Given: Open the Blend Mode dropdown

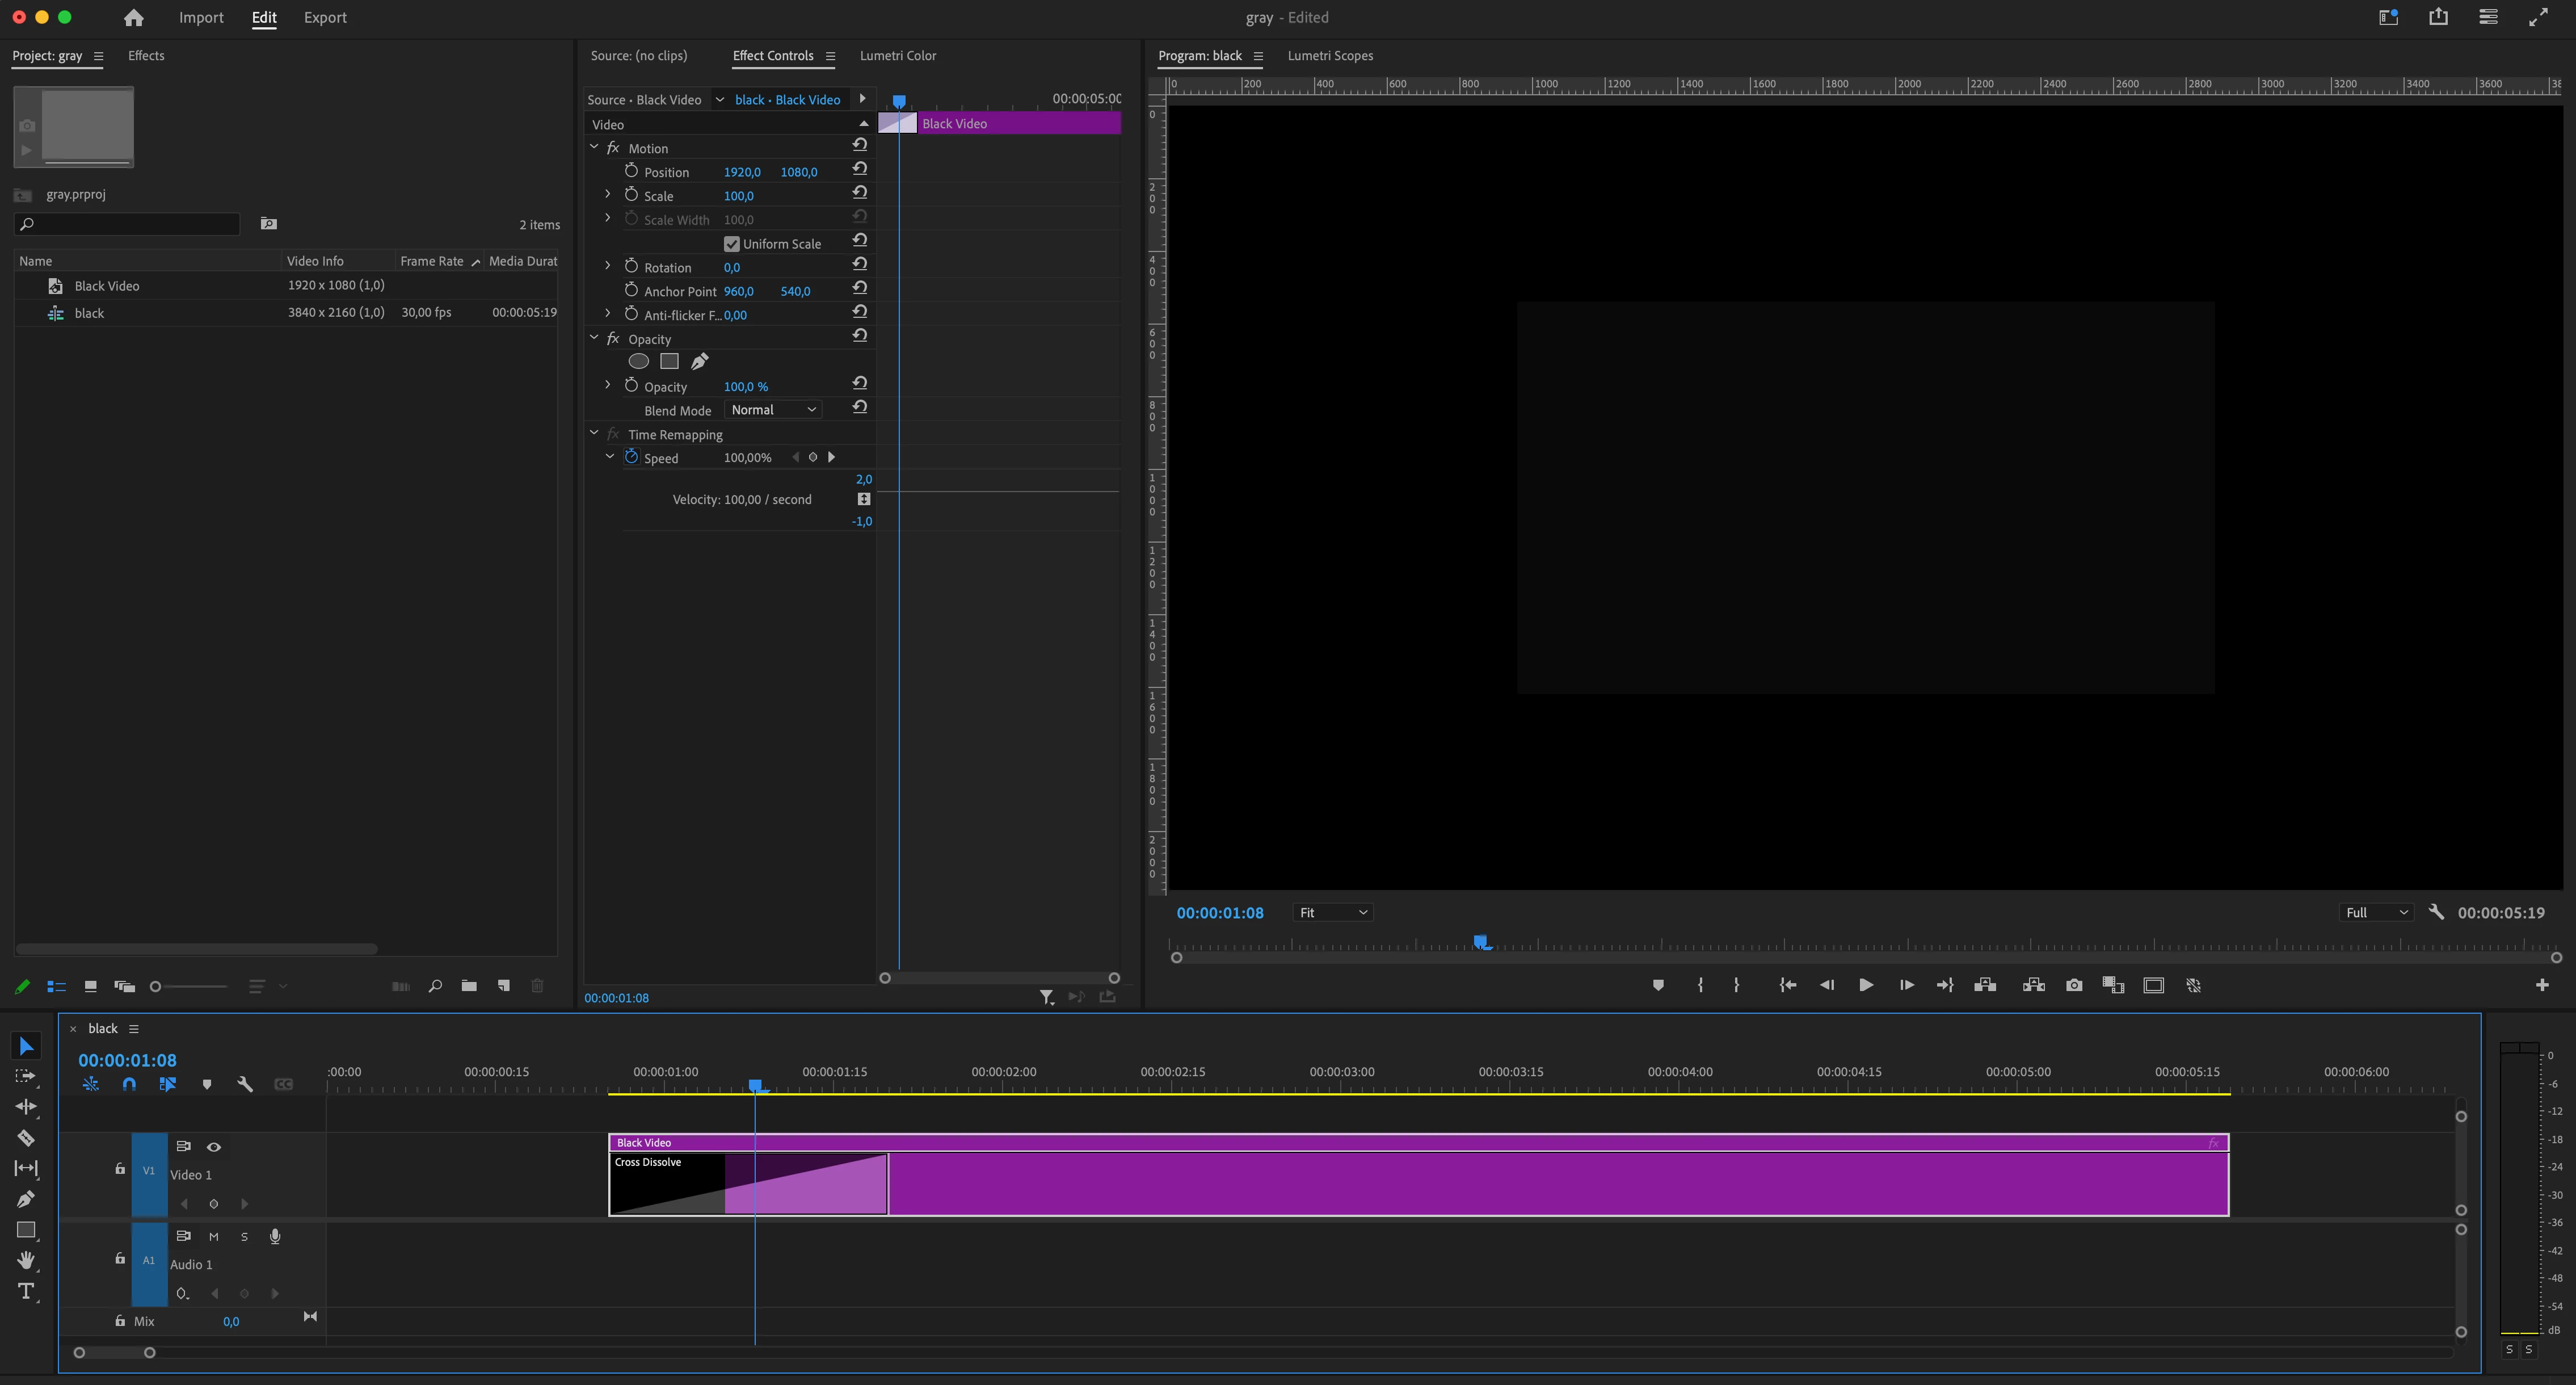Looking at the screenshot, I should click(x=772, y=410).
